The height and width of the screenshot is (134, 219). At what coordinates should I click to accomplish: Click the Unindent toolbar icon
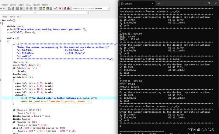point(31,9)
